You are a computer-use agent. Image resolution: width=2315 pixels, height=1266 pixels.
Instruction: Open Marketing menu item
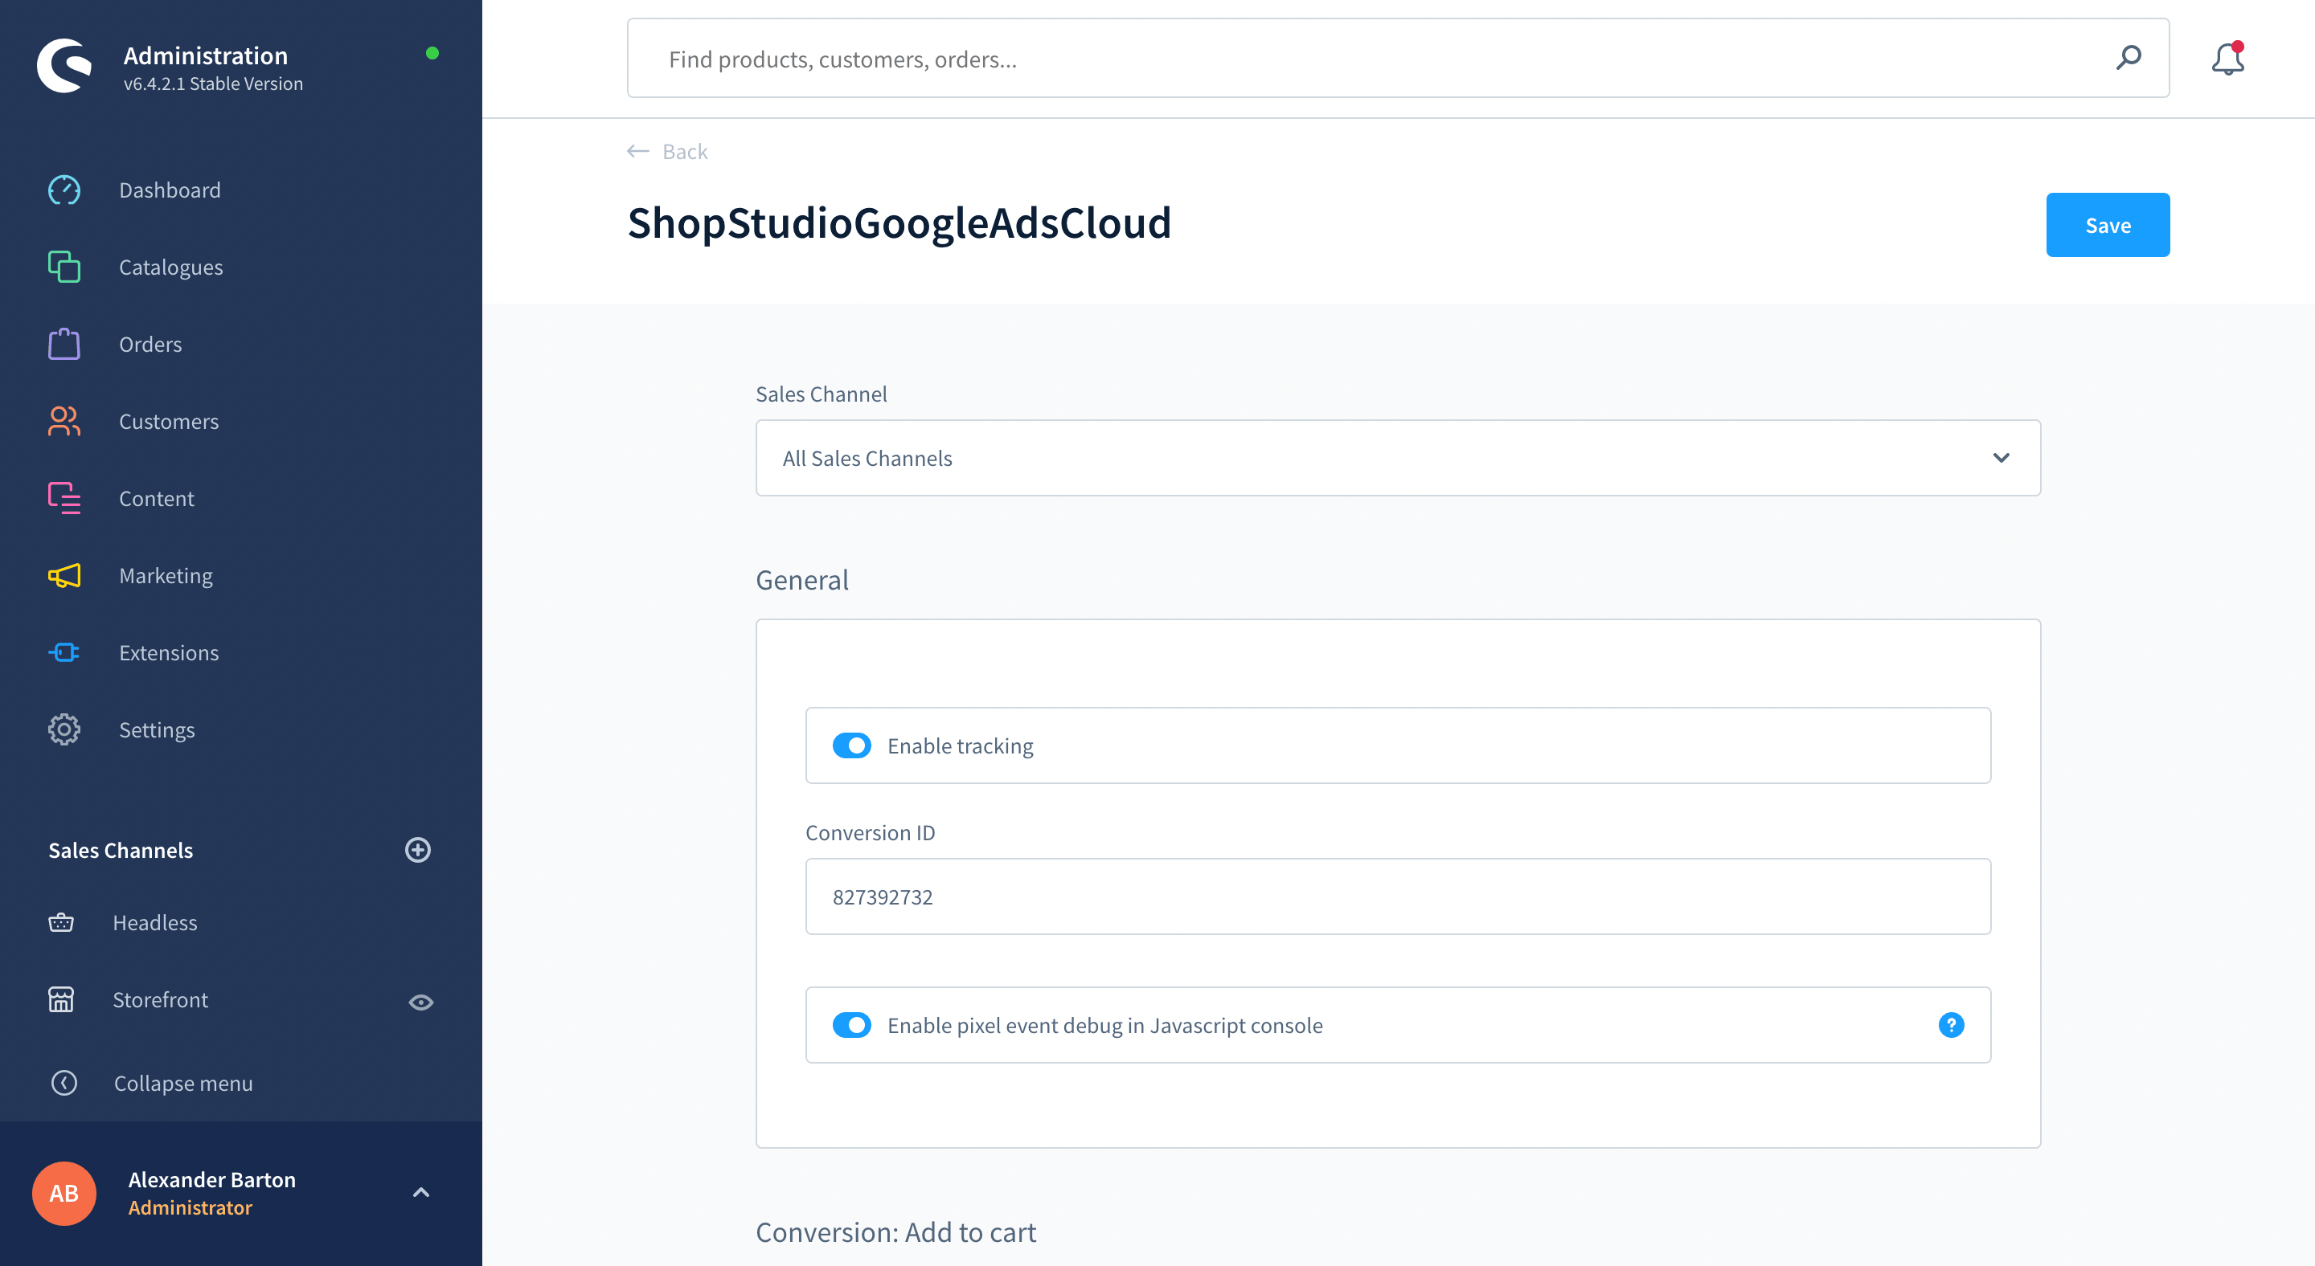[x=166, y=577]
